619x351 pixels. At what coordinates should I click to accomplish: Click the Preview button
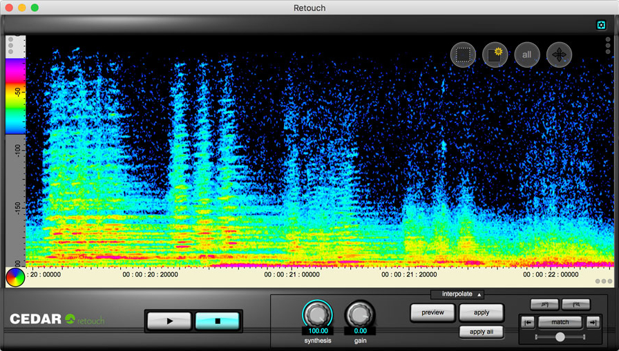(432, 312)
